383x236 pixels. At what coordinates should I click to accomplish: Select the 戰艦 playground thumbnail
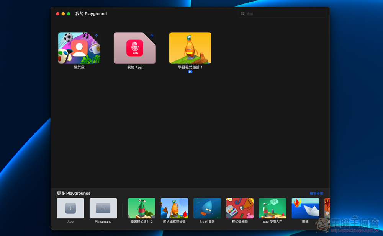point(305,208)
